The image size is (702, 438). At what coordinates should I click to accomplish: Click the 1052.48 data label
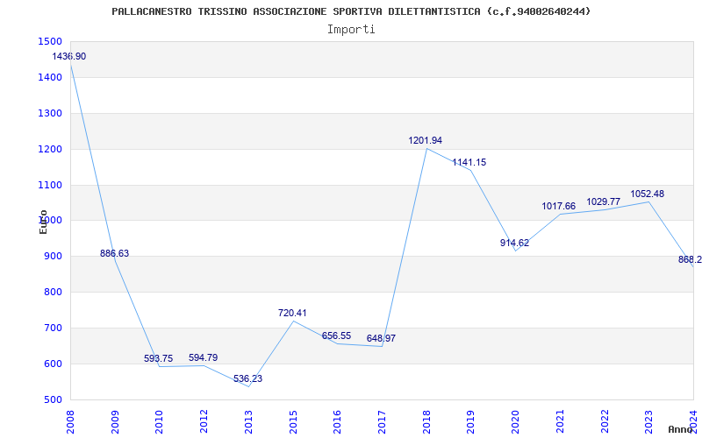pyautogui.click(x=648, y=194)
